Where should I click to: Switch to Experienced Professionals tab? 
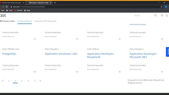click(45, 21)
